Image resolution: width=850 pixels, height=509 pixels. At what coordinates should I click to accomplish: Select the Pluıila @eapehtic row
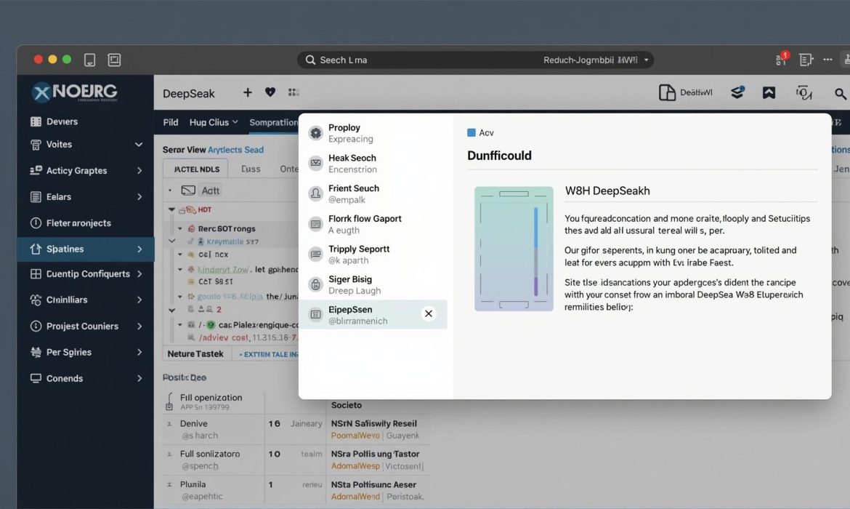pyautogui.click(x=211, y=490)
